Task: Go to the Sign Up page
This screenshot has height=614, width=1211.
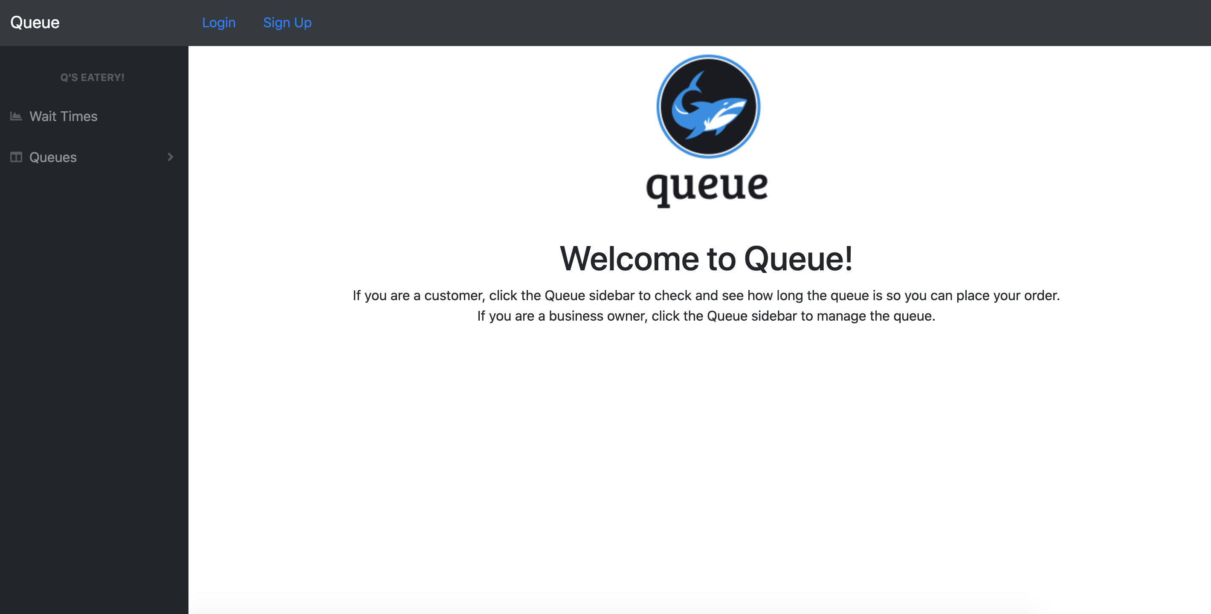Action: [287, 23]
